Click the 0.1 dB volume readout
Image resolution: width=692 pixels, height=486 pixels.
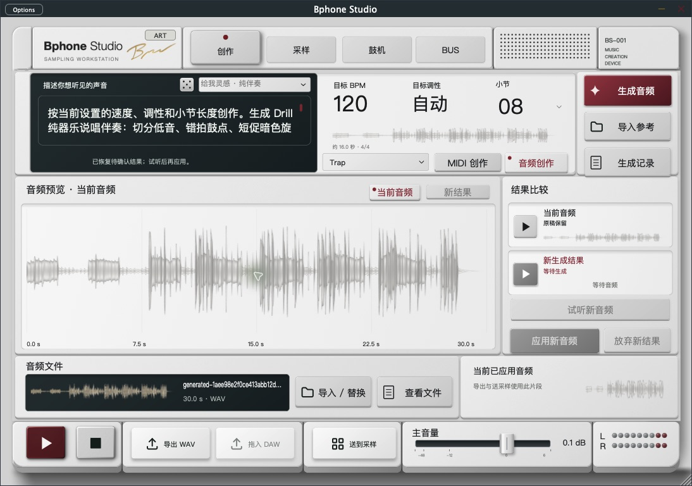(x=574, y=442)
